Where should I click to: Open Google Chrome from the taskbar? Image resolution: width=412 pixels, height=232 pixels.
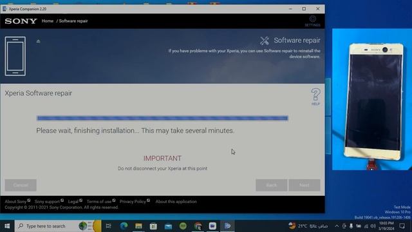(198, 226)
